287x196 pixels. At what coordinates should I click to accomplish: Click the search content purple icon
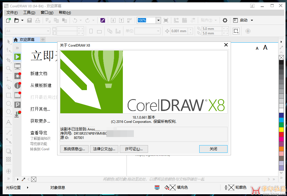(x=103, y=20)
